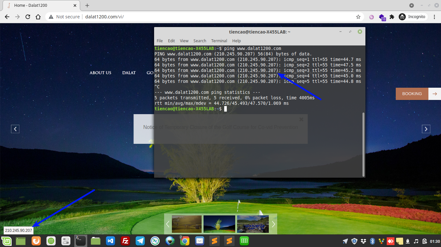Image resolution: width=441 pixels, height=247 pixels.
Task: Select the dark sunset golf thumbnail
Action: pos(187,224)
